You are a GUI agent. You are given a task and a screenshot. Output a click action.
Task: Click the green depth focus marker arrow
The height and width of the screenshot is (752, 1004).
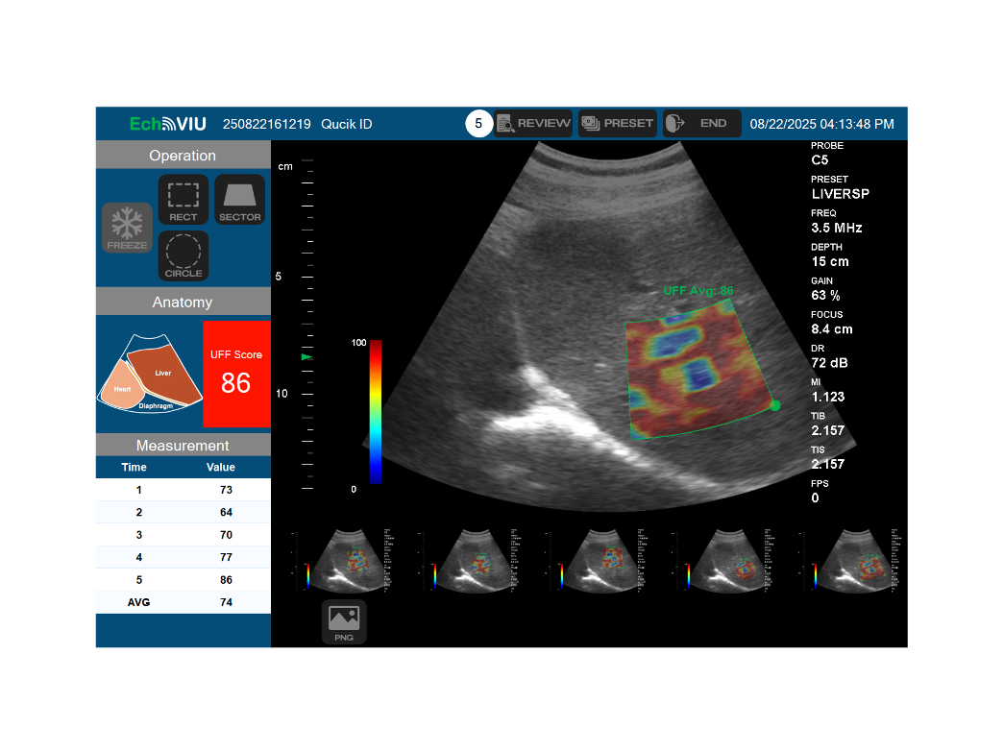[x=306, y=357]
